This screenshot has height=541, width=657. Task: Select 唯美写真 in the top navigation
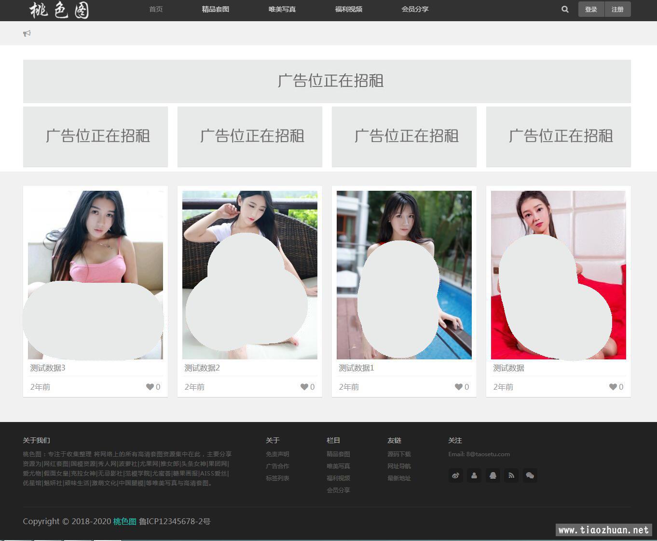click(x=282, y=9)
